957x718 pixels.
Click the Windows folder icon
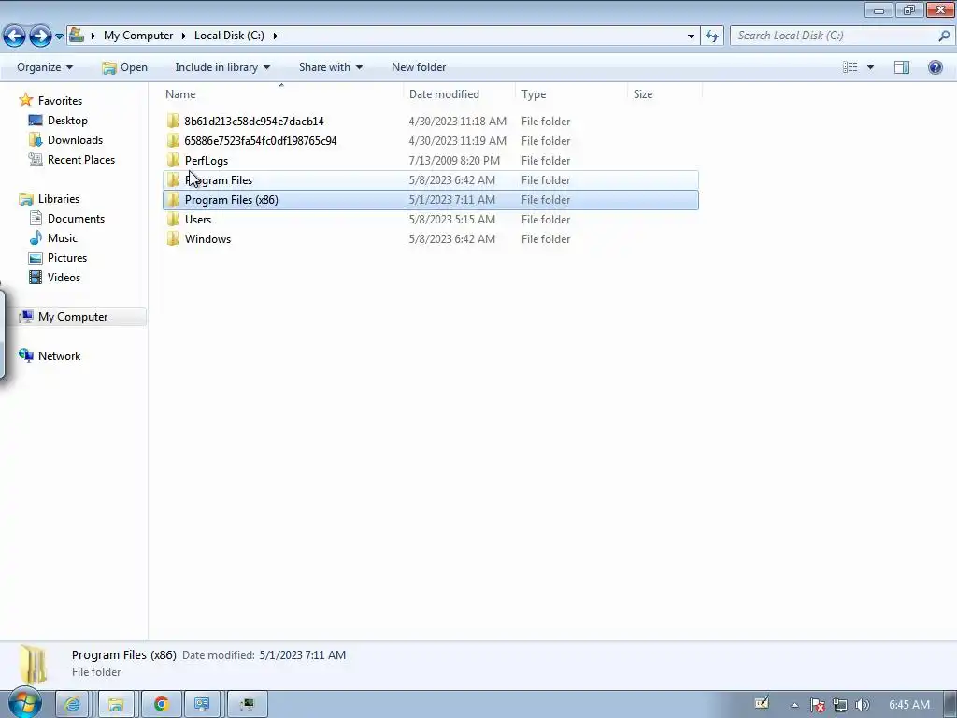click(x=173, y=238)
